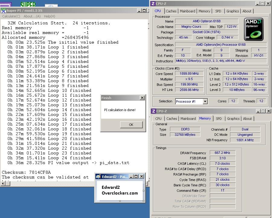
Task: Switch to SPD tab in lower CPU-Z
Action: pyautogui.click(x=219, y=119)
